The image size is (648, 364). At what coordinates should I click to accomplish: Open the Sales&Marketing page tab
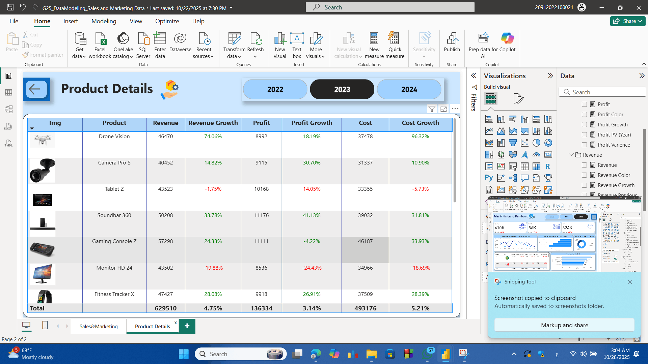[98, 326]
